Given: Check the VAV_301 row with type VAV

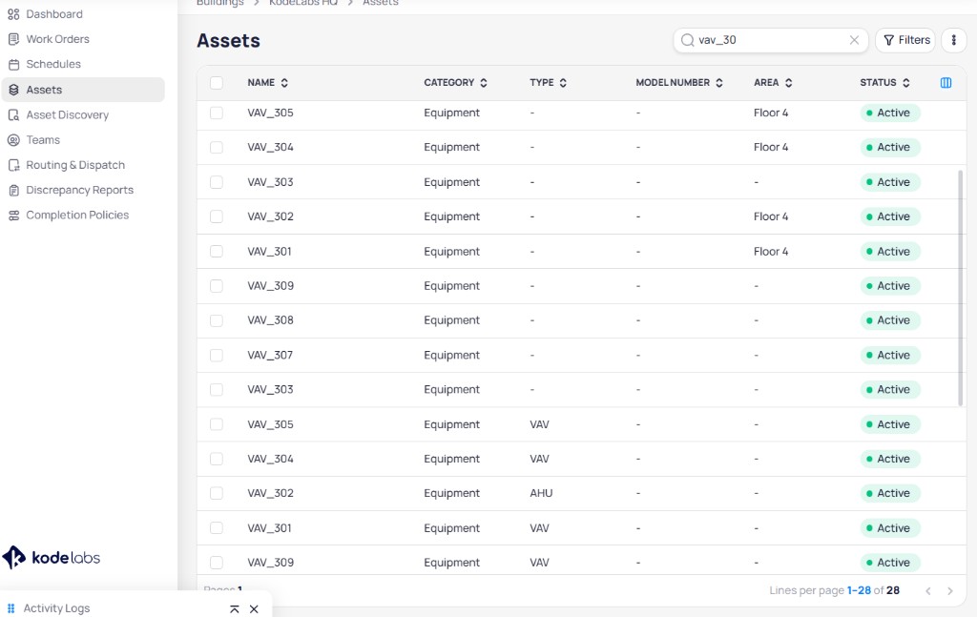Looking at the screenshot, I should [x=217, y=528].
